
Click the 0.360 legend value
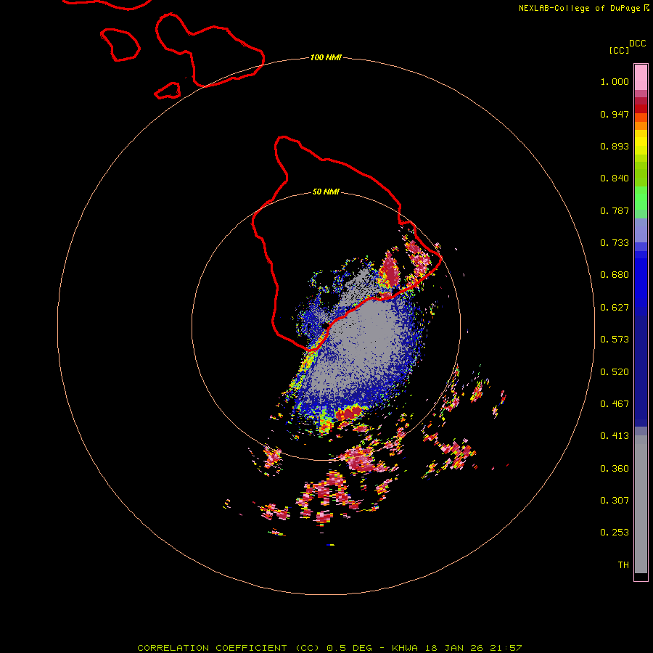(x=615, y=469)
